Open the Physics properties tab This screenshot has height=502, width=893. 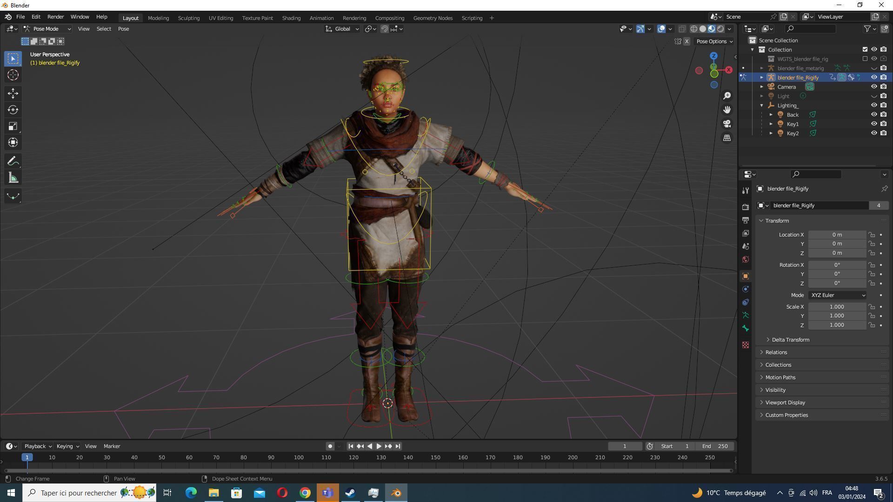coord(746,289)
